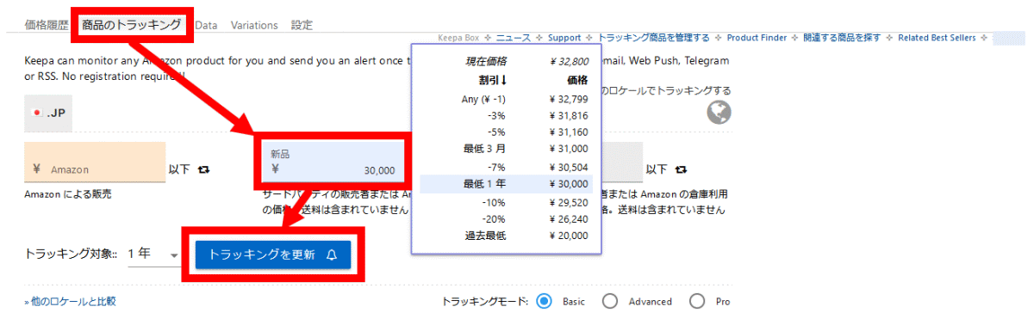
Task: Choose the -5% ¥ 31,160 row
Action: 506,132
